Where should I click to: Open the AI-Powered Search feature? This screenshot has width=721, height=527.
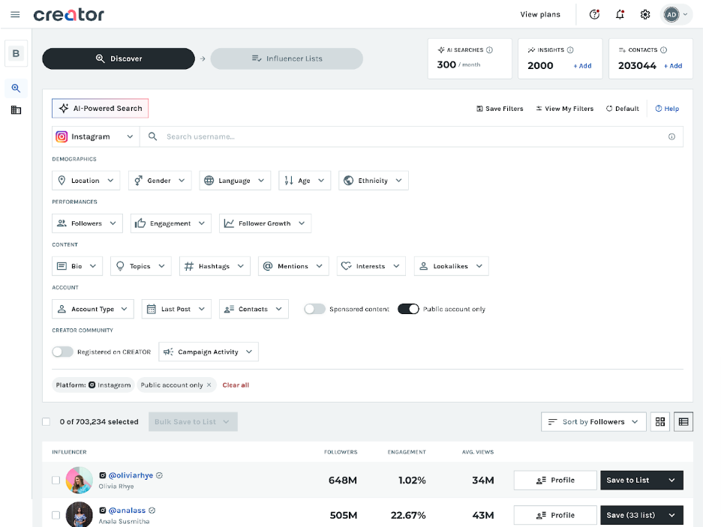tap(100, 107)
